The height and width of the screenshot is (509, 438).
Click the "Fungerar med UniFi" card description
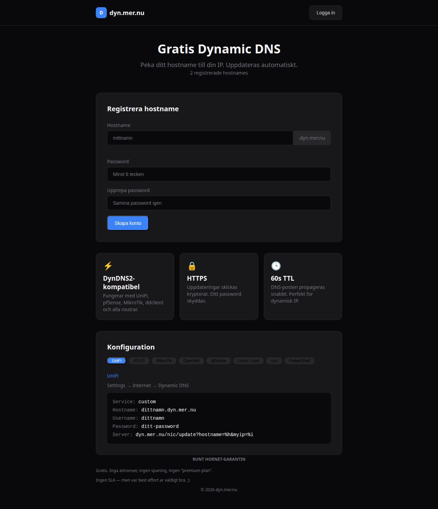133,303
